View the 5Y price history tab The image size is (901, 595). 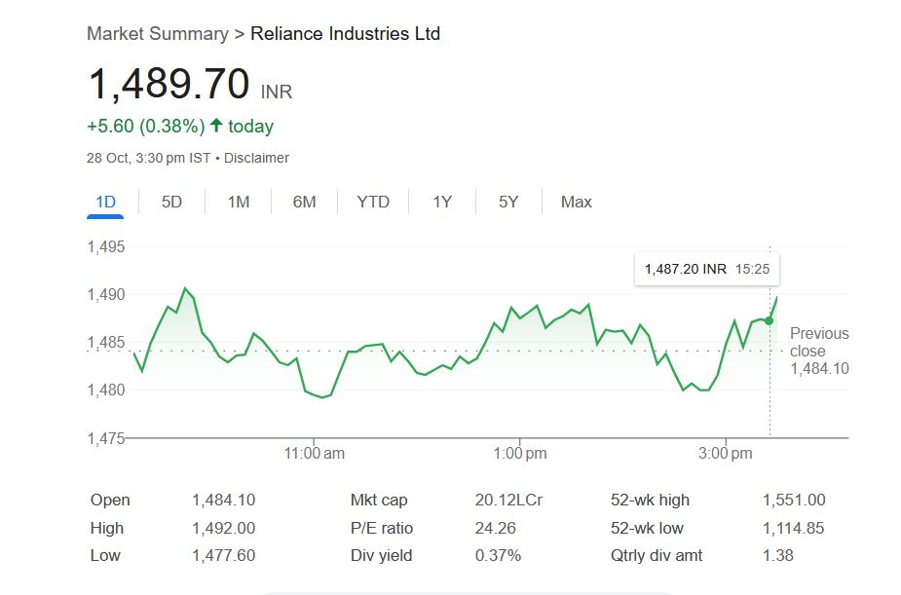coord(508,202)
